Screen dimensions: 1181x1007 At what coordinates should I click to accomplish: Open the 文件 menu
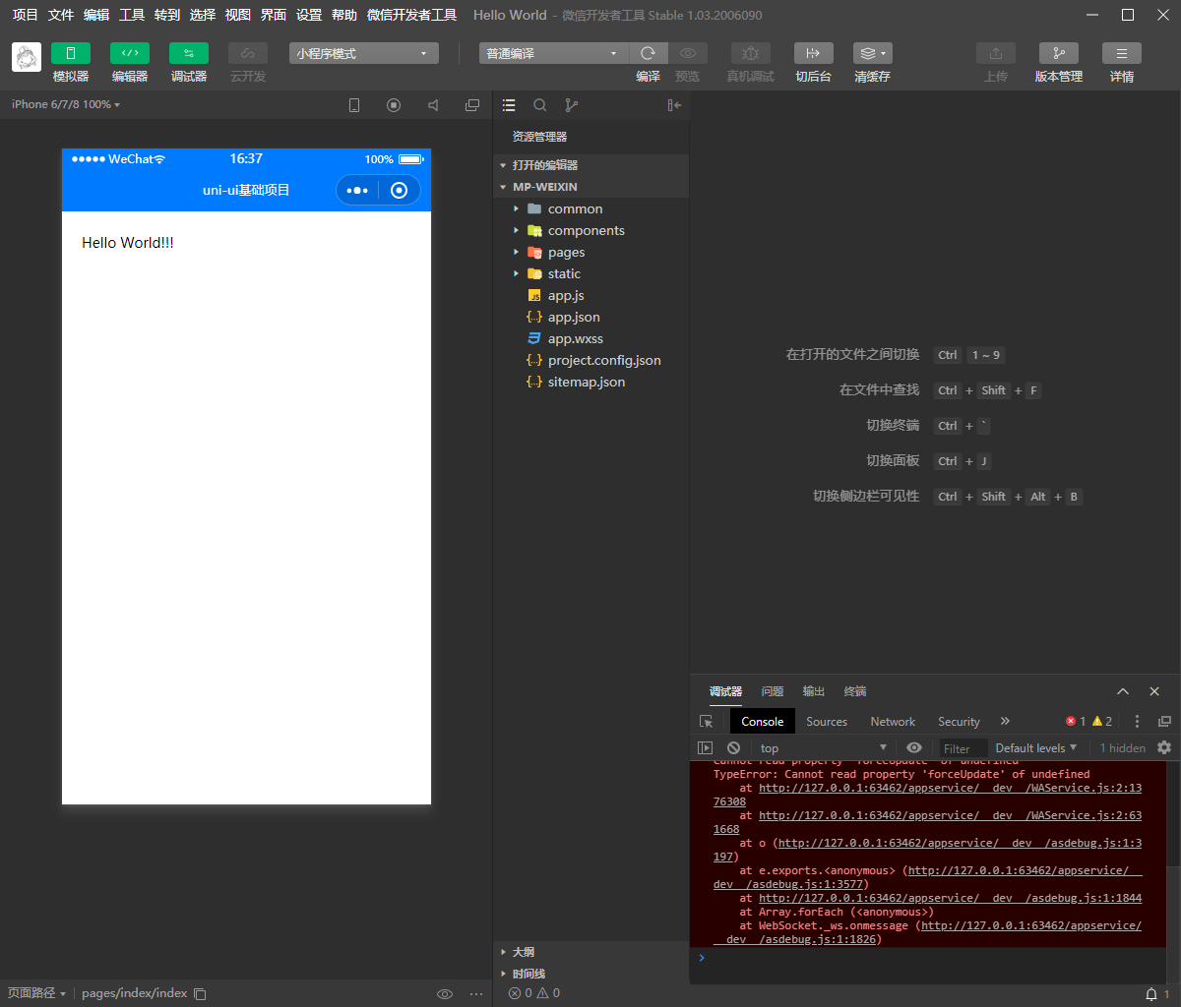coord(61,15)
